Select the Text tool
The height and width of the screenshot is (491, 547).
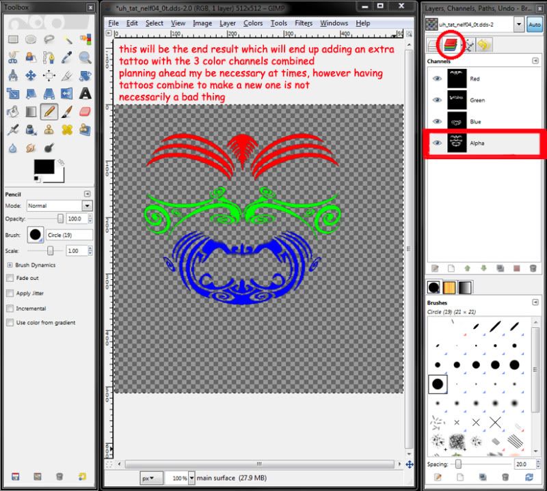click(84, 94)
